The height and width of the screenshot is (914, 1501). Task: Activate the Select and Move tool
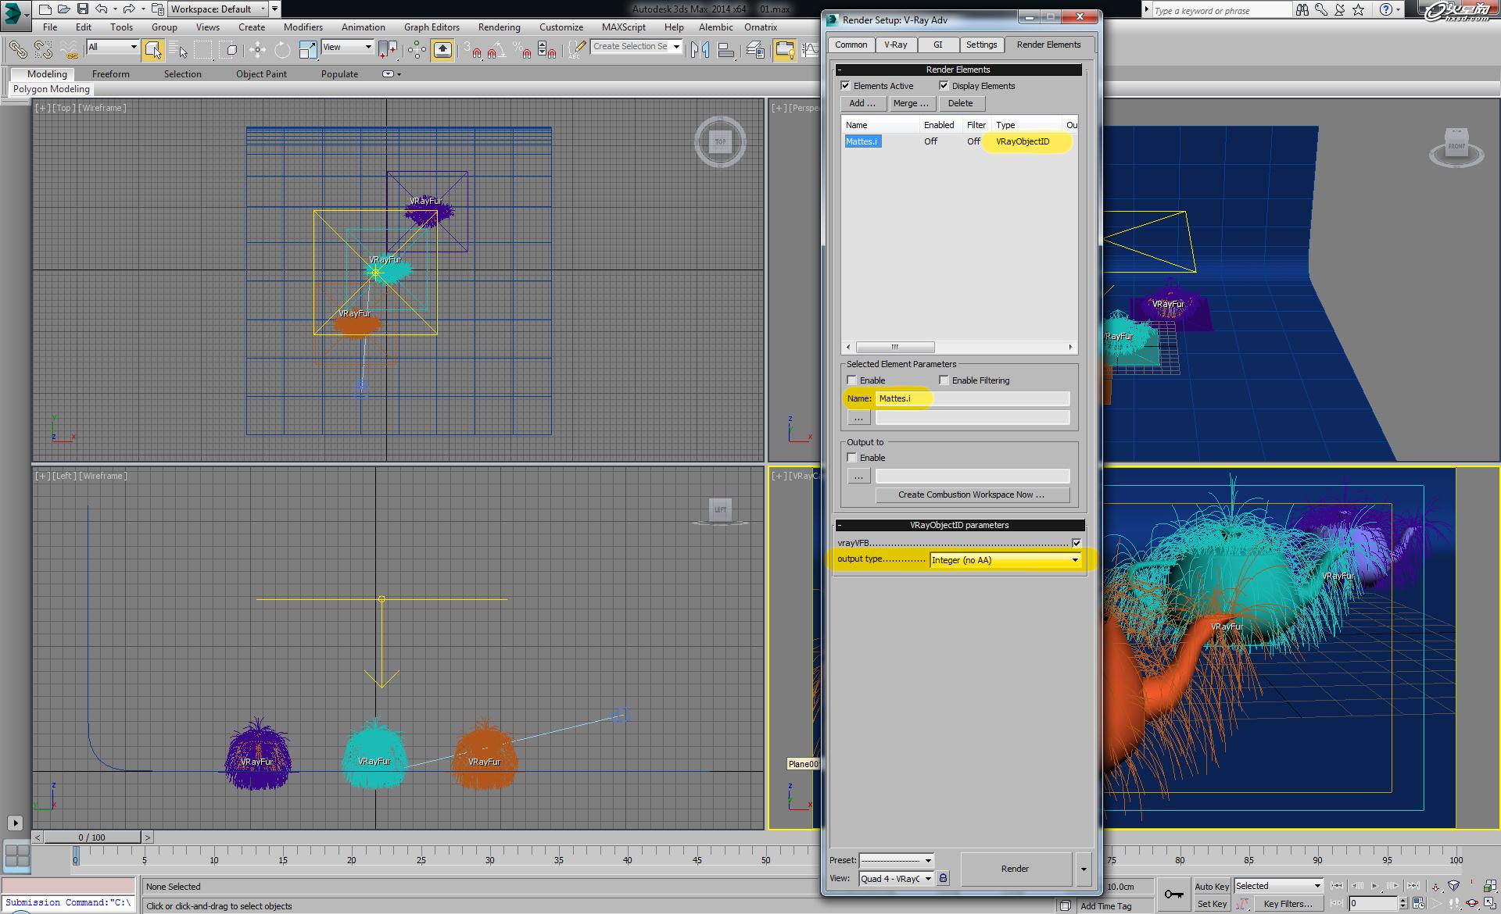coord(257,50)
